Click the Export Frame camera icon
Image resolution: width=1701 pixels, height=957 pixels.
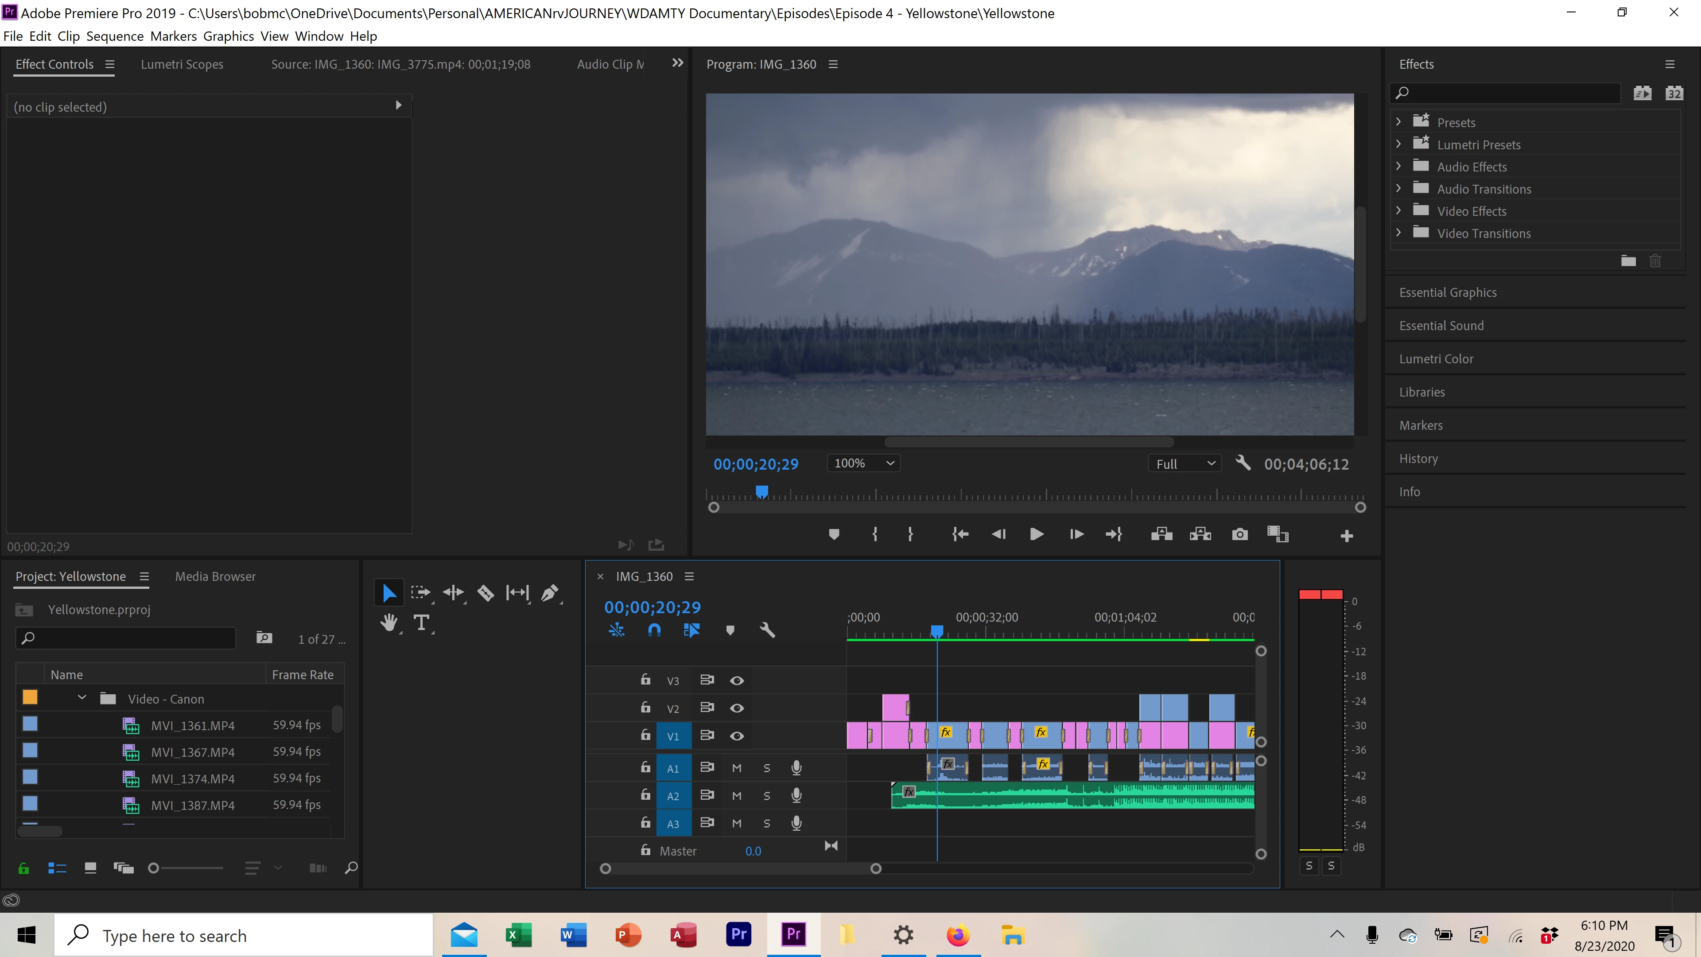click(1239, 534)
